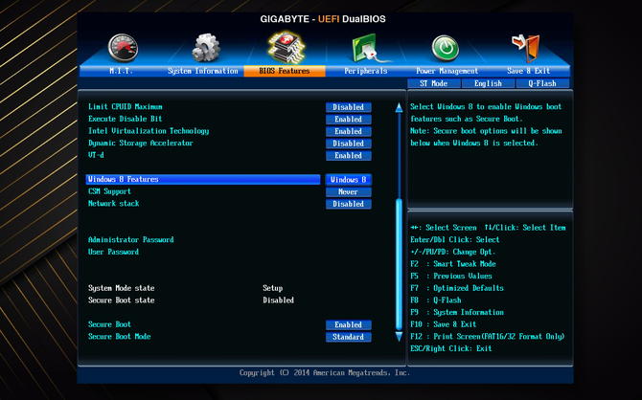Select the highlighted Windows 8 Features row

203,180
